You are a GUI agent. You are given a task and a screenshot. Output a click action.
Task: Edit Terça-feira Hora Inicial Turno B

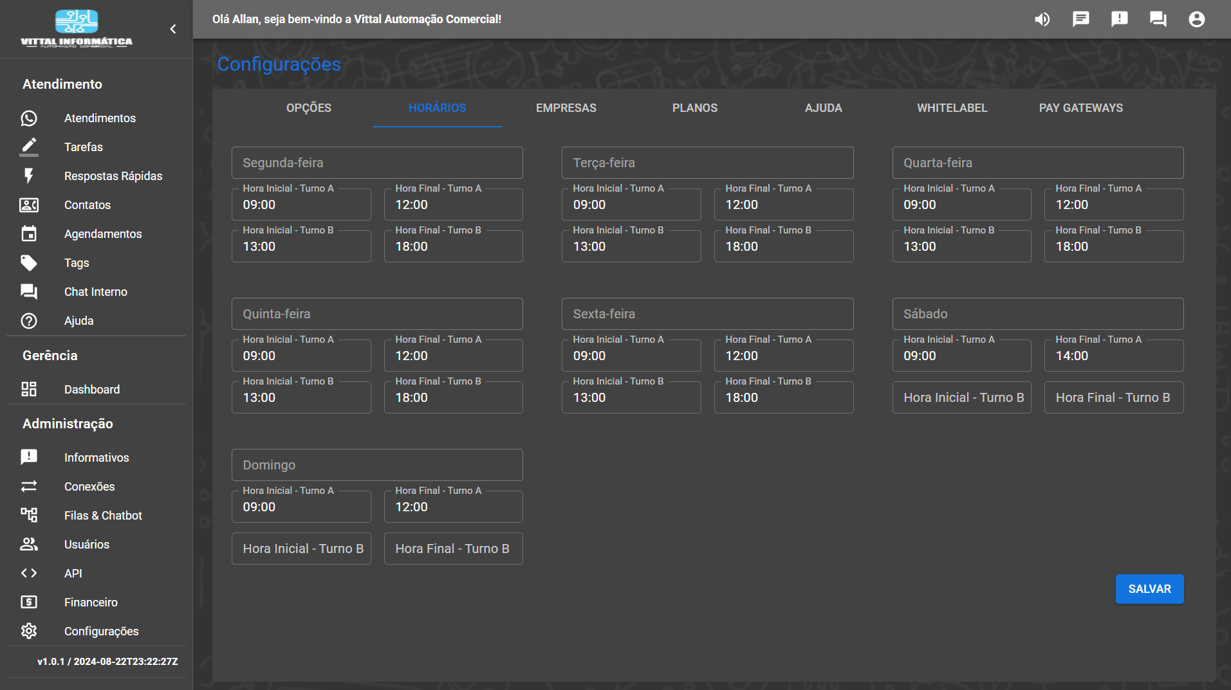tap(631, 246)
